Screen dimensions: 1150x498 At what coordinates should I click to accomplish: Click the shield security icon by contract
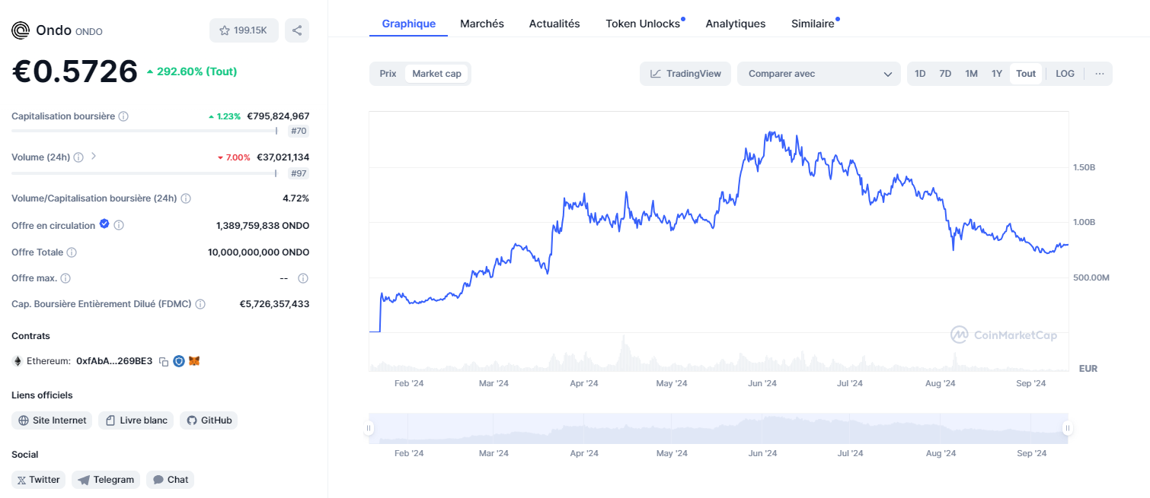coord(179,361)
